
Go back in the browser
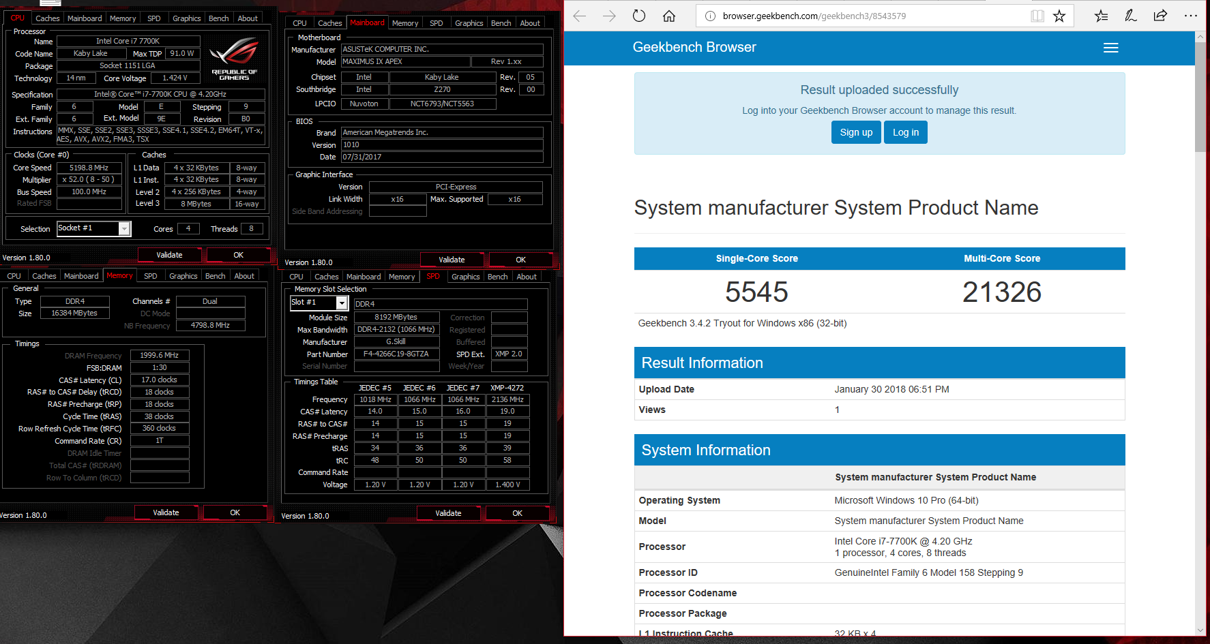580,16
